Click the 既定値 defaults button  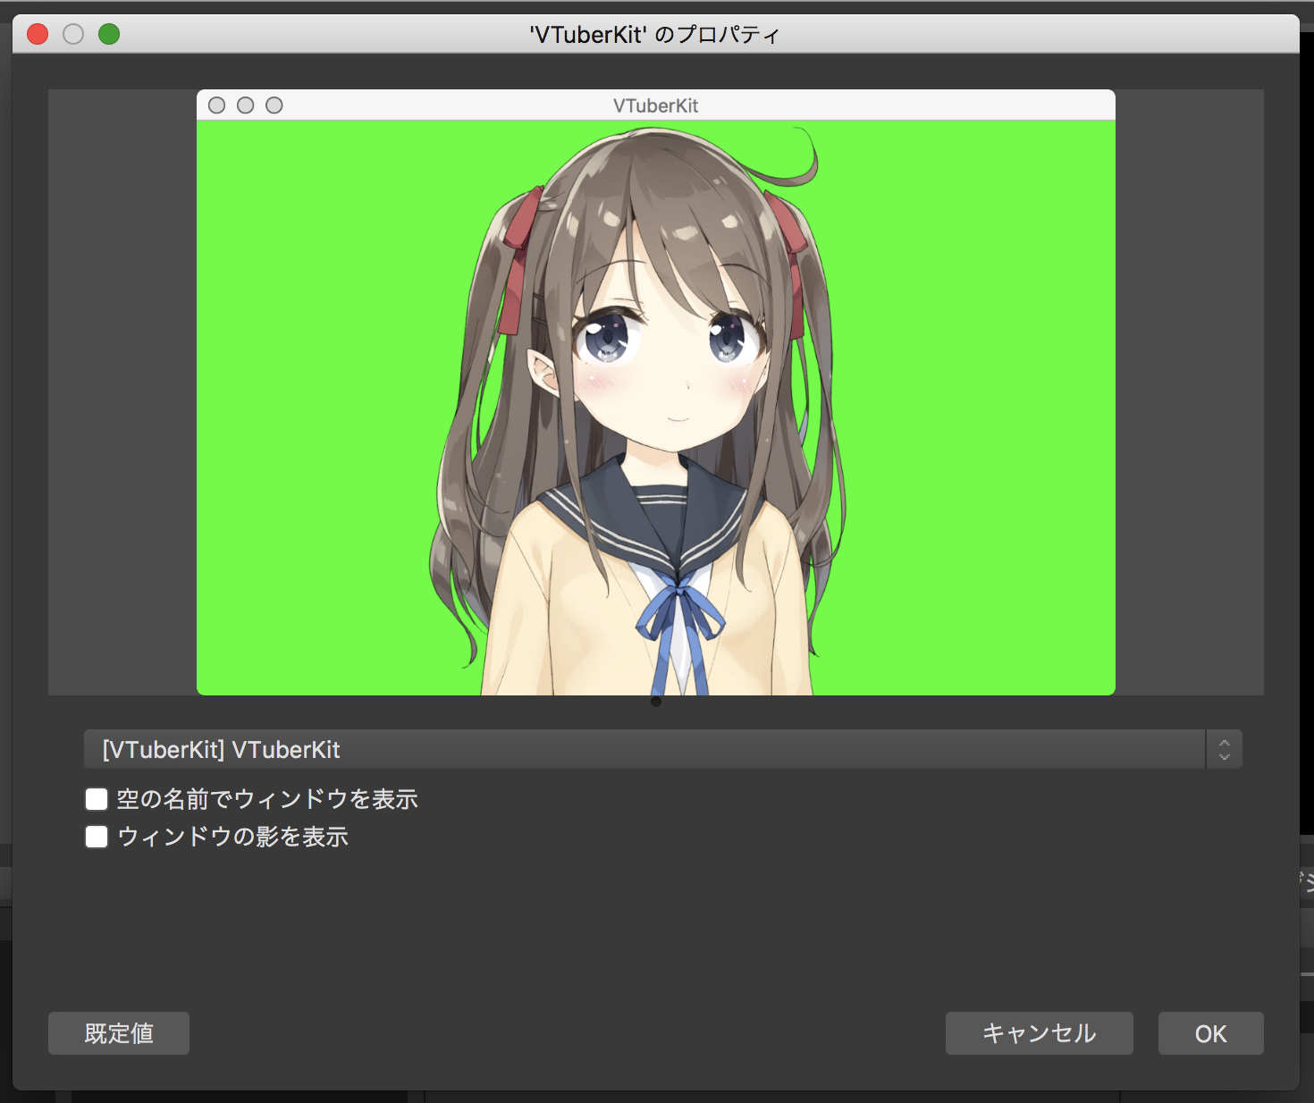pyautogui.click(x=119, y=1033)
